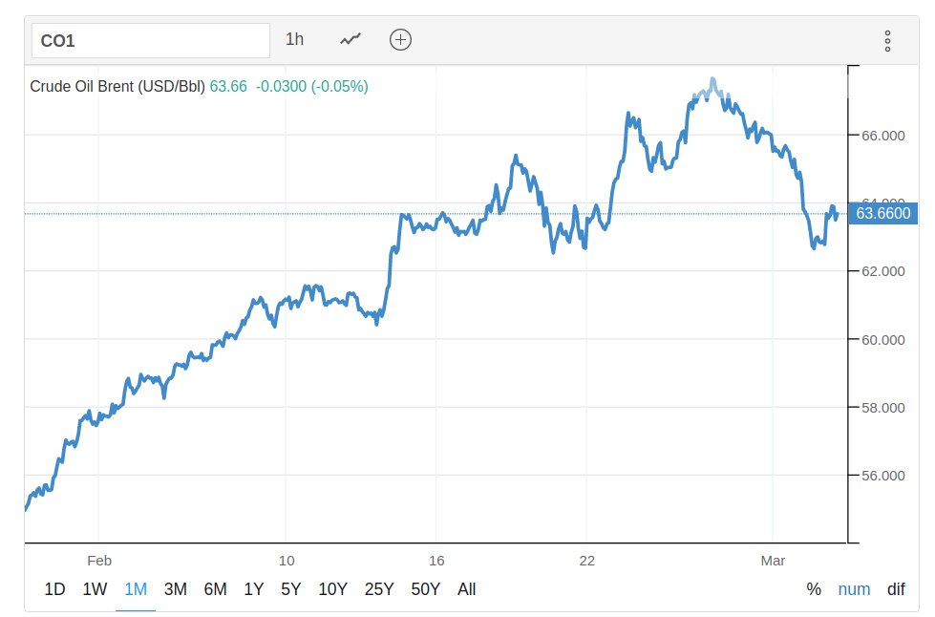Select the 1Y time range

[253, 589]
